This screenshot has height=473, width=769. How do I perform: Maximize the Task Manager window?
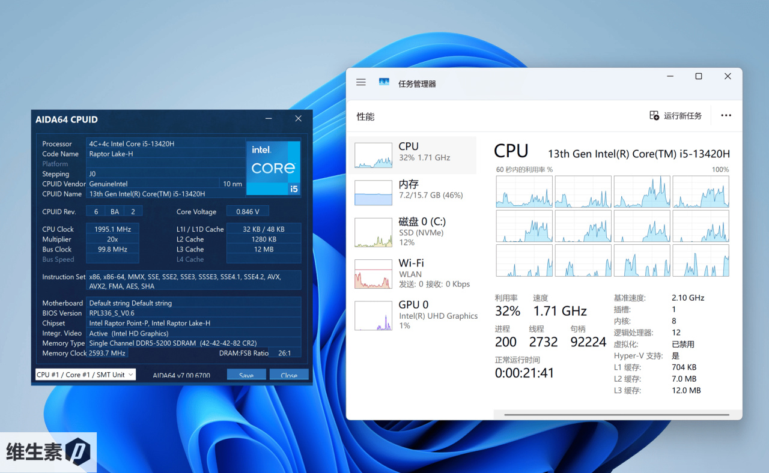[699, 76]
